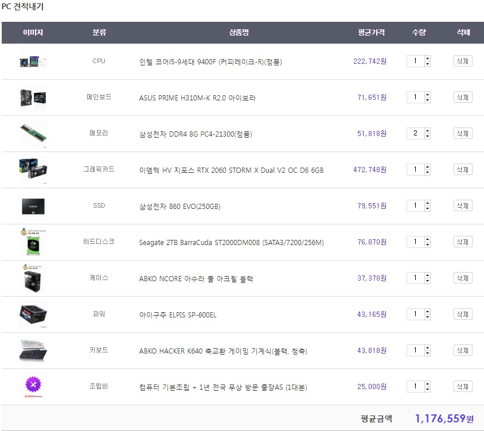Screen dimensions: 484x431
Task: Click the ABKO NCORE case image
Action: click(33, 278)
